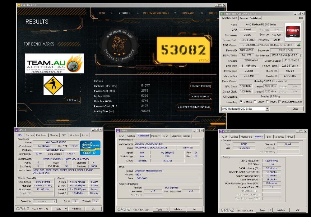Viewport: 311px width, 217px height.
Task: Click the GPU-Z camera screenshot icon
Action: click(301, 18)
